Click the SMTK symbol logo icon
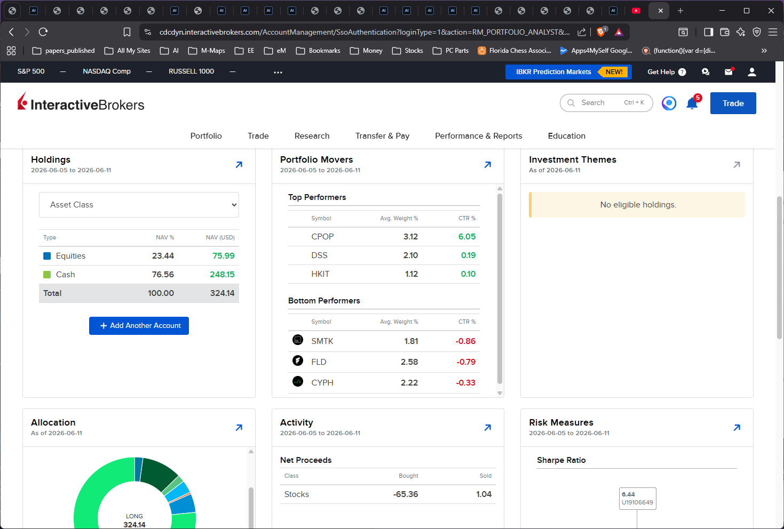Image resolution: width=784 pixels, height=529 pixels. point(298,340)
